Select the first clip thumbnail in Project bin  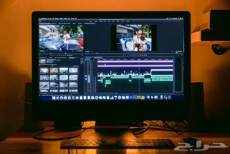pos(44,70)
